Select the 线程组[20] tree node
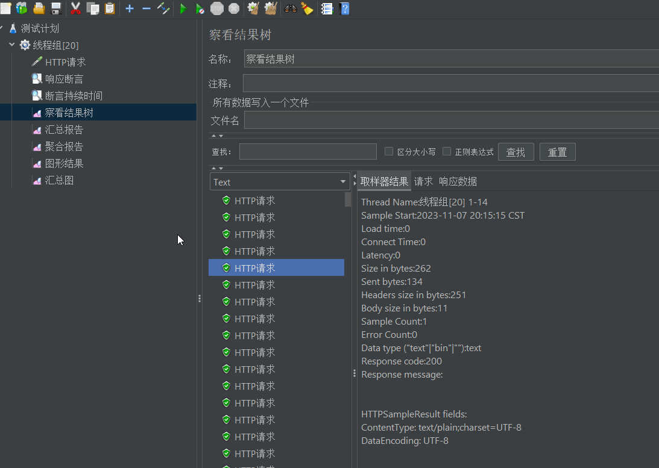 point(56,45)
